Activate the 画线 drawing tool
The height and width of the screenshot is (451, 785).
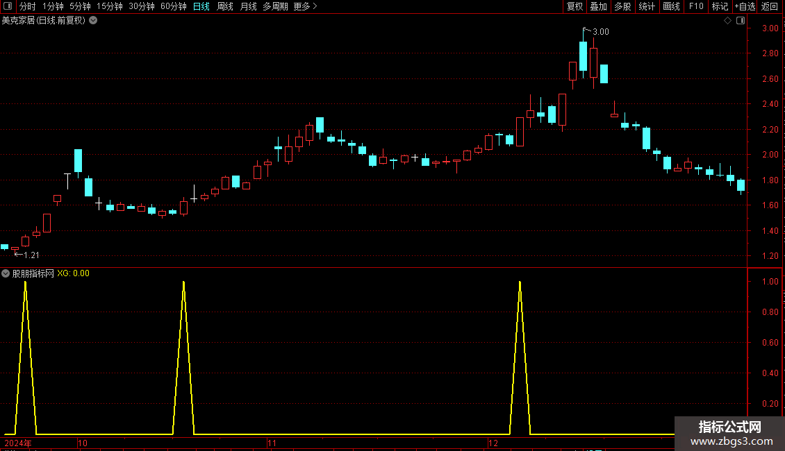click(x=671, y=6)
